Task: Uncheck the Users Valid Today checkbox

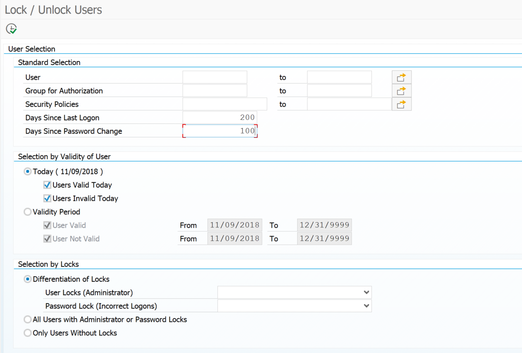Action: (x=47, y=185)
